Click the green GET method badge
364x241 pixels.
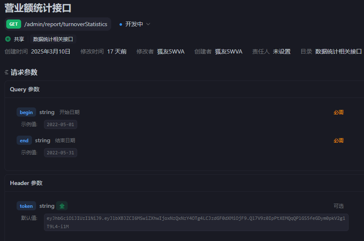pos(13,24)
